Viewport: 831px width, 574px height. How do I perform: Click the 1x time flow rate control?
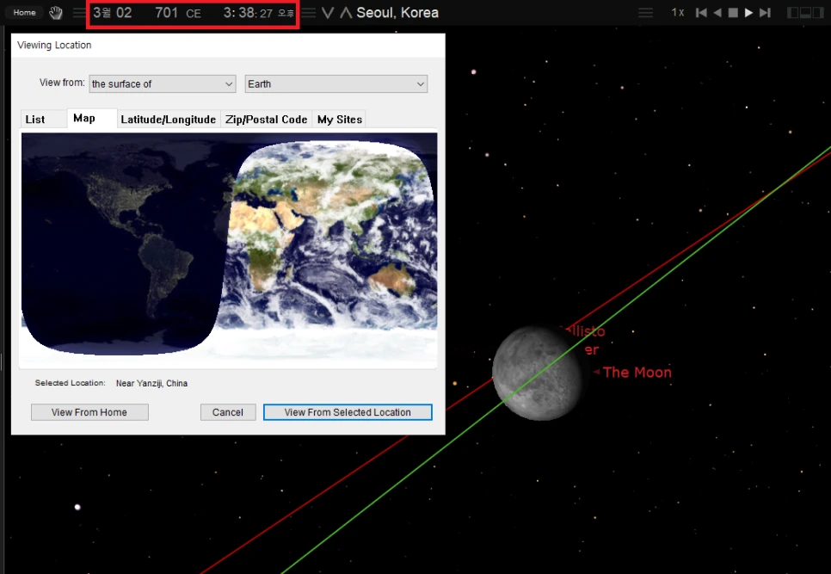click(x=678, y=12)
